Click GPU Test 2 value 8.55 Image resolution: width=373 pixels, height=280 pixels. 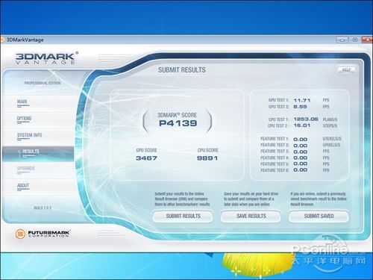click(x=300, y=107)
